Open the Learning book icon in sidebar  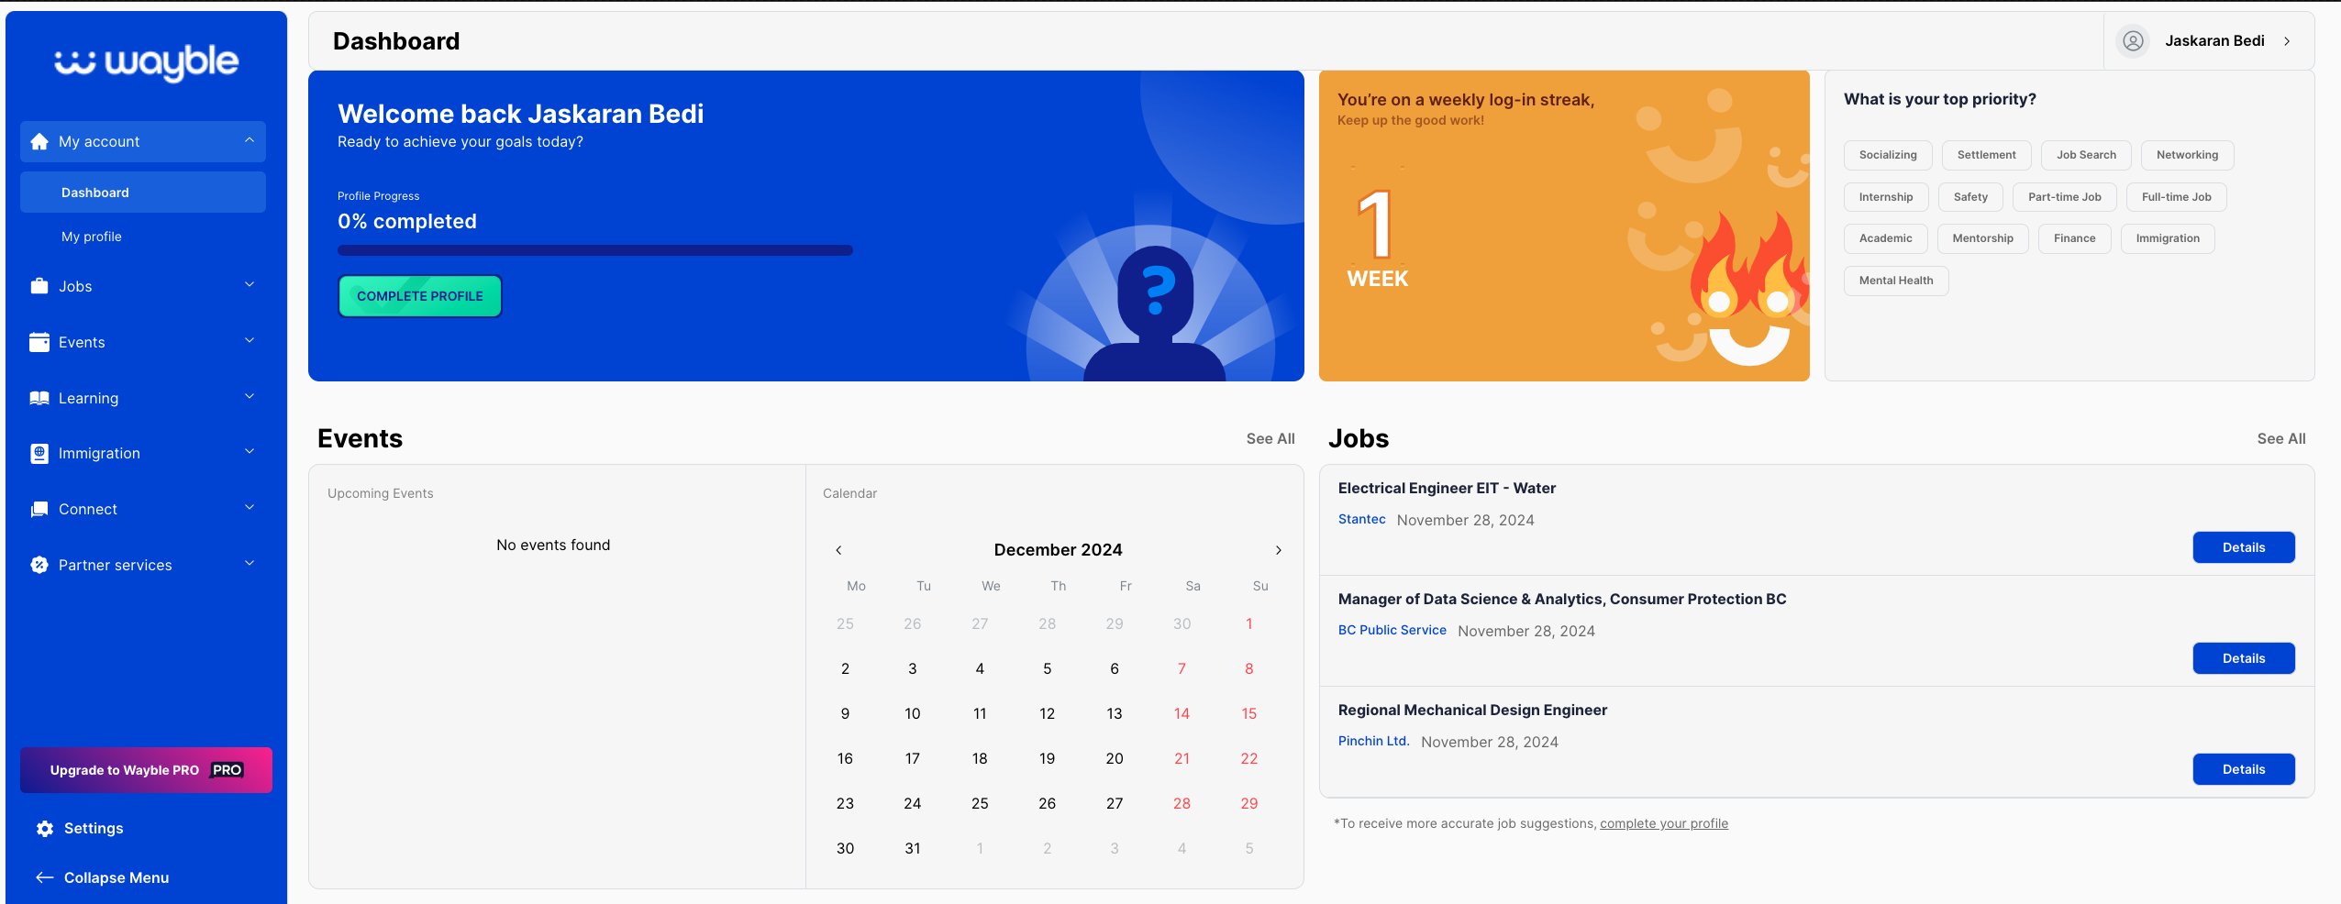coord(39,397)
